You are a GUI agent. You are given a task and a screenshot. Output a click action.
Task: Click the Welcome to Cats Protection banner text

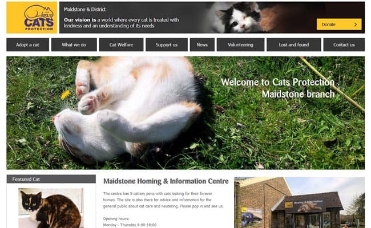[278, 88]
